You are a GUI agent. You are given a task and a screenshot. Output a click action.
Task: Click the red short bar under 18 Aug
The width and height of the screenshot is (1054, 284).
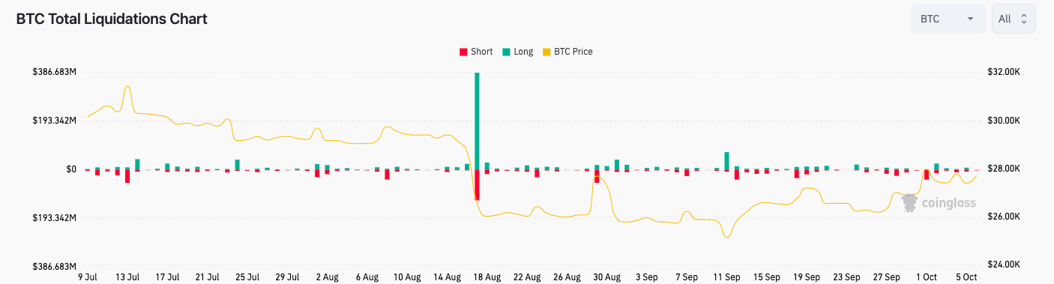(x=477, y=184)
